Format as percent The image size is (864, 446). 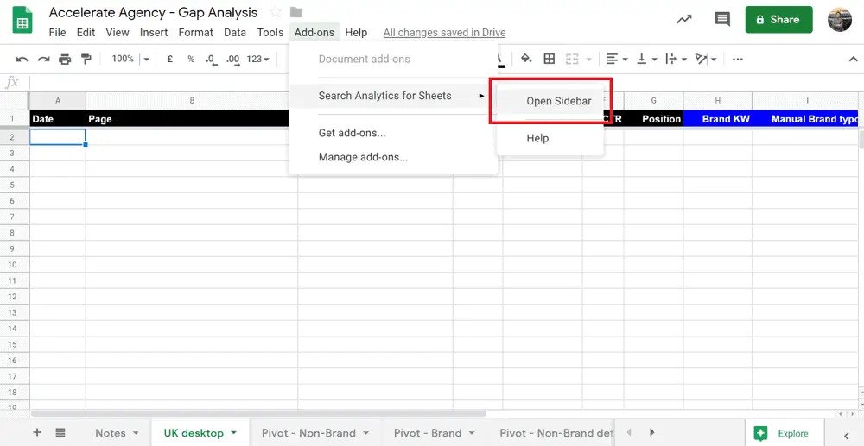click(x=191, y=59)
